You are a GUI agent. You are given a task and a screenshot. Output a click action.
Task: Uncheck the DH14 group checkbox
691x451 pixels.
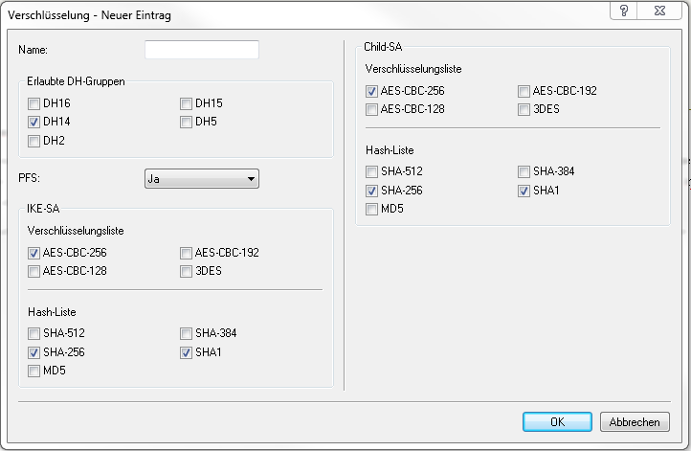(x=35, y=123)
